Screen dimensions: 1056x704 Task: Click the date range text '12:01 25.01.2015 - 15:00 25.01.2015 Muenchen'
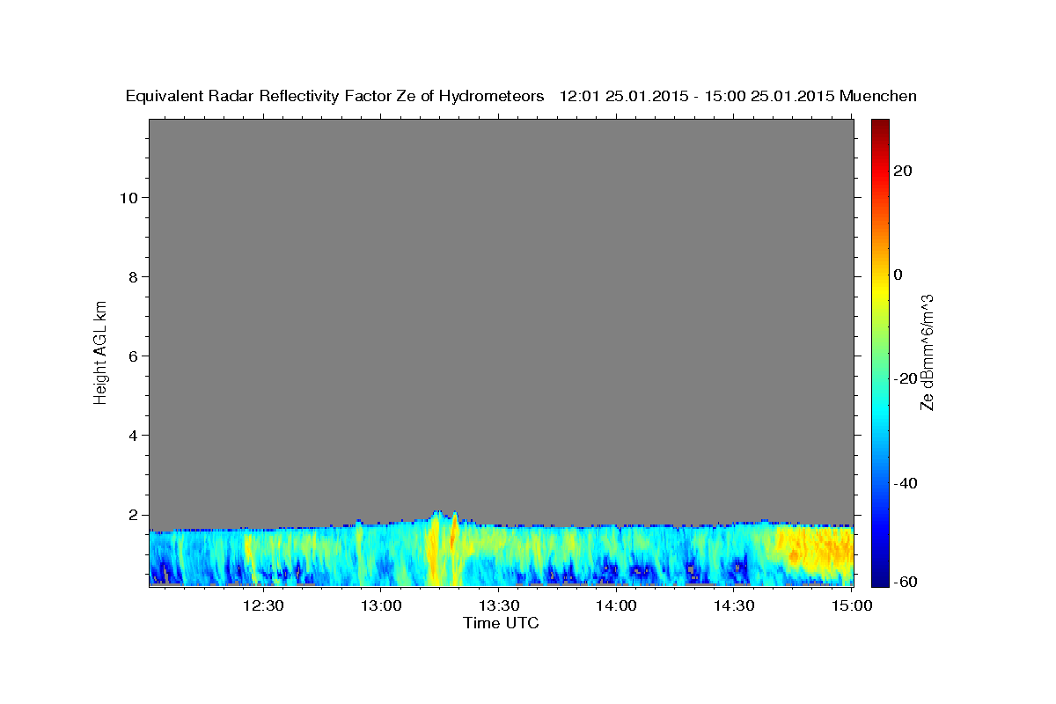738,96
